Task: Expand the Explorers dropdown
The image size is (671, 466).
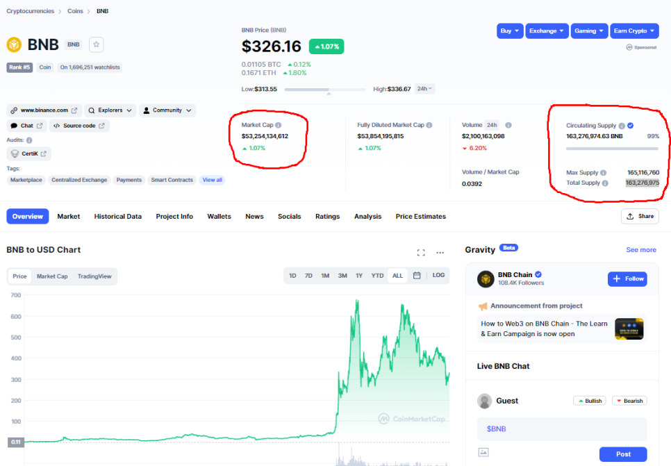Action: coord(110,110)
